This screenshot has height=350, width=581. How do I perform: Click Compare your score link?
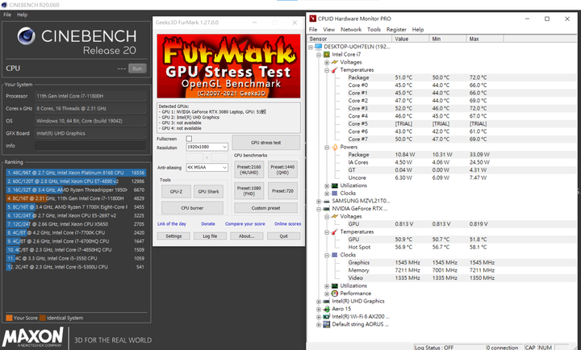[x=245, y=223]
